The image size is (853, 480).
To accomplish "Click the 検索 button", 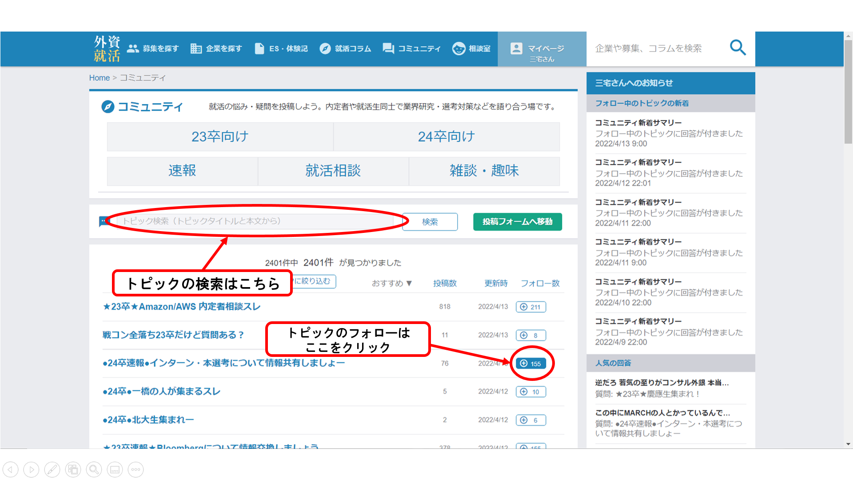I will tap(430, 222).
